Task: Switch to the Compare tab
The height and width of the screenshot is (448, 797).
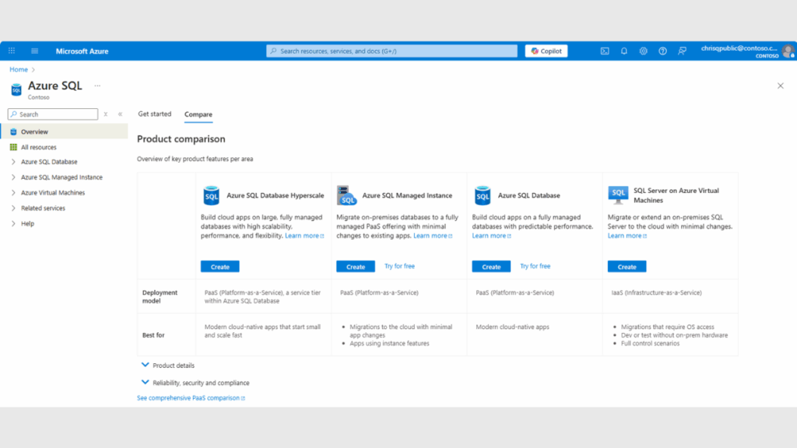Action: (198, 114)
